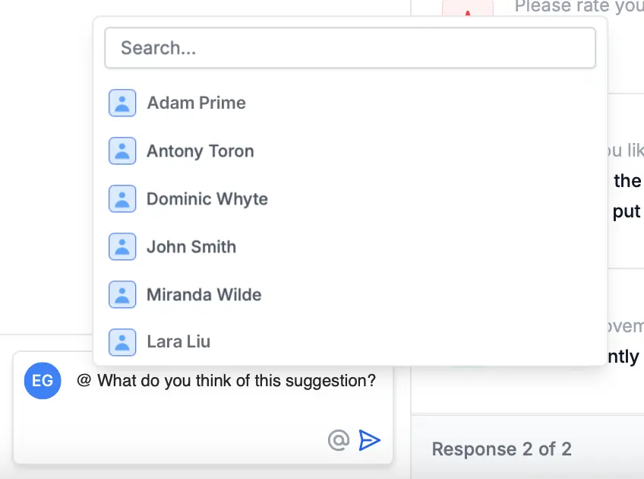Mention Lara Liu from the suggestions list
644x479 pixels.
pyautogui.click(x=178, y=342)
